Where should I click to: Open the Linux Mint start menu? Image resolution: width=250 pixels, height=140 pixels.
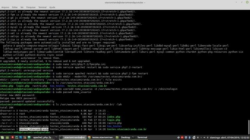pos(2,137)
